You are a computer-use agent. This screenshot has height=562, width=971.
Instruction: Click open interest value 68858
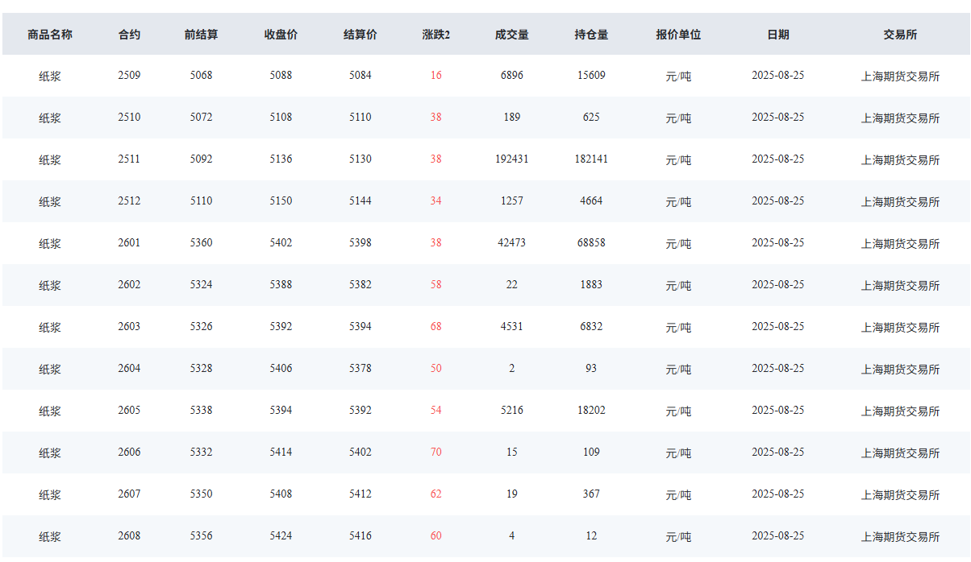(x=591, y=243)
